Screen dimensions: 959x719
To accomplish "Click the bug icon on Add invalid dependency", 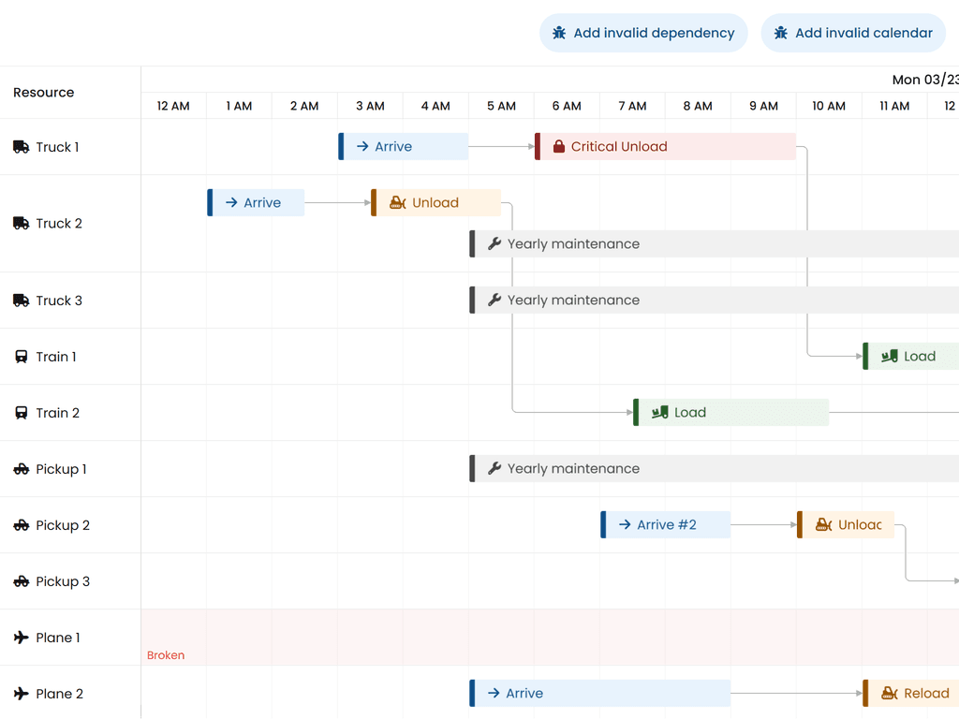I will [559, 33].
